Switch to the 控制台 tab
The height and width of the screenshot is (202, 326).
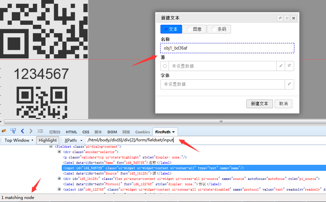point(55,132)
